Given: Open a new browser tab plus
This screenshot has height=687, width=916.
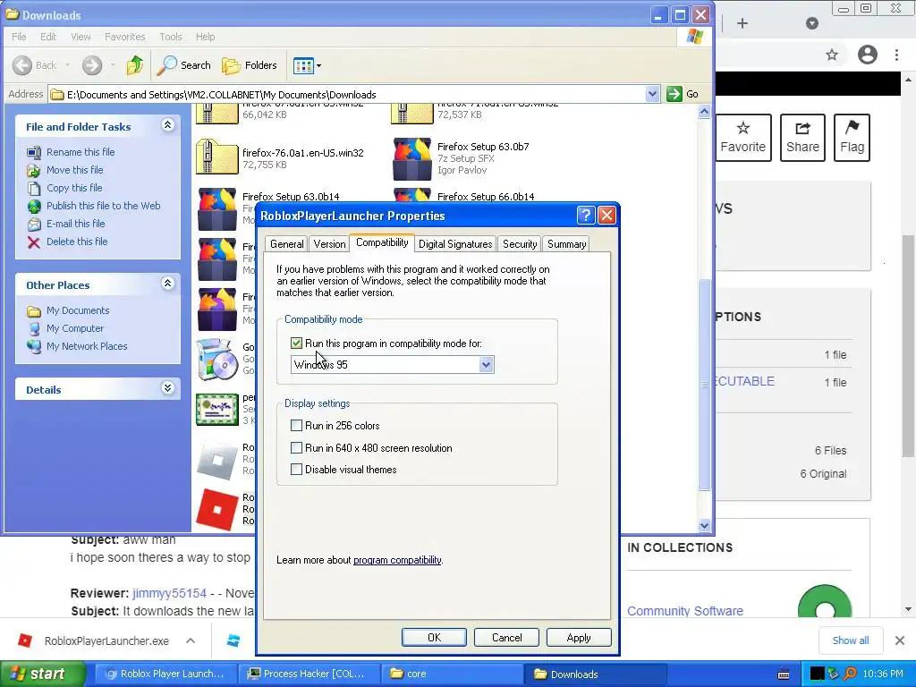Looking at the screenshot, I should [742, 23].
